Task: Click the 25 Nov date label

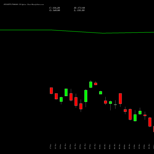Action: pyautogui.click(x=80, y=146)
